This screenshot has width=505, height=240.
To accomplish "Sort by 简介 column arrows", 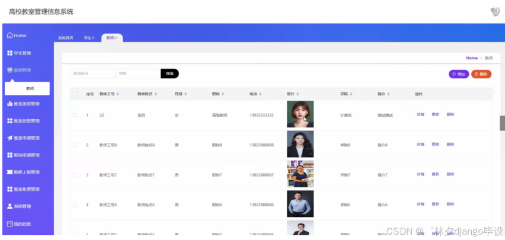I will click(x=388, y=94).
